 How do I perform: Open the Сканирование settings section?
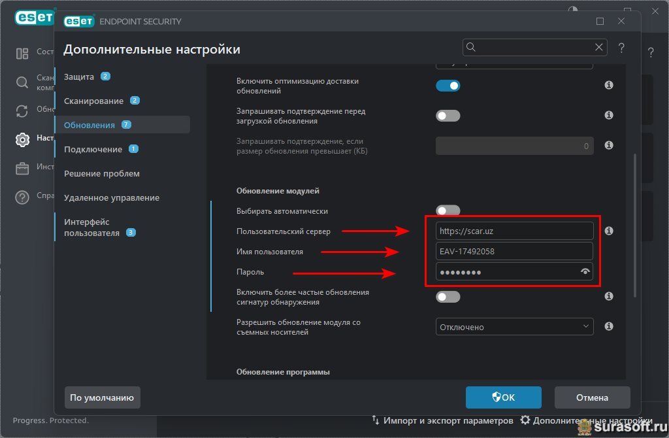pos(94,101)
